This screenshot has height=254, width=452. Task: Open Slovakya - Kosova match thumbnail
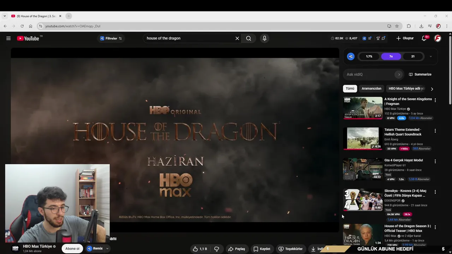pos(363,200)
